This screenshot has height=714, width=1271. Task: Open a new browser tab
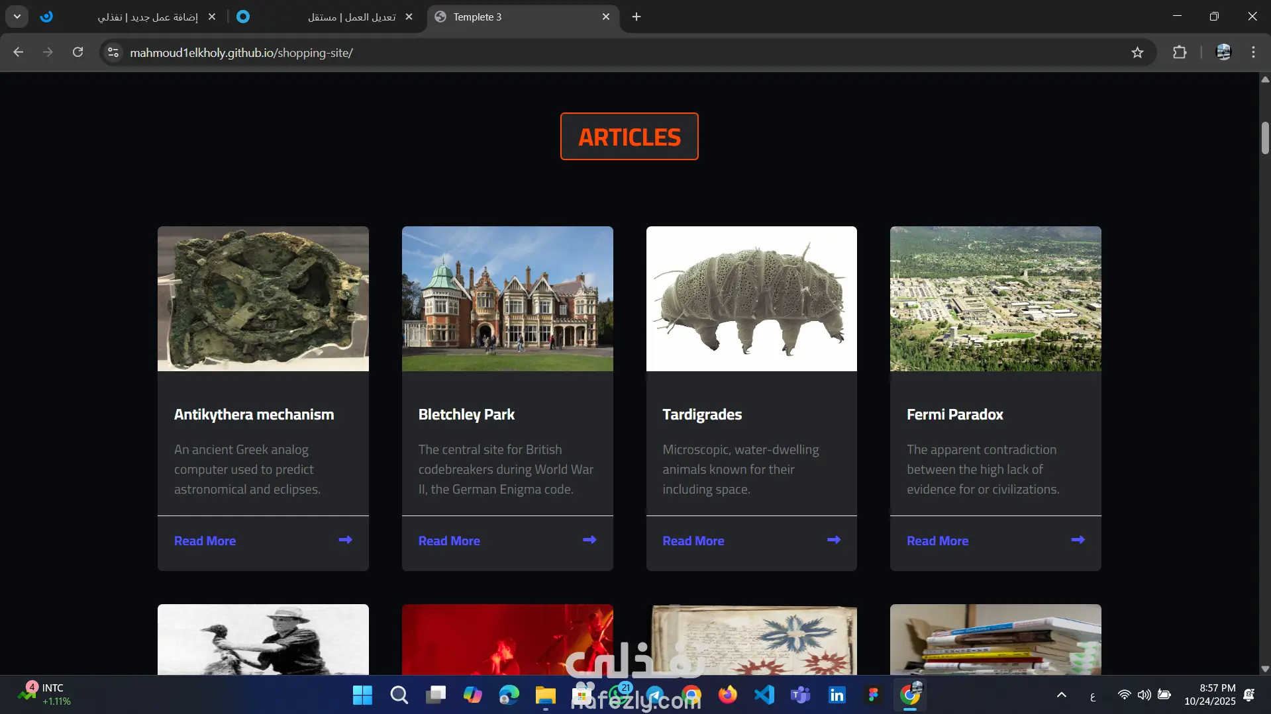[x=636, y=17]
